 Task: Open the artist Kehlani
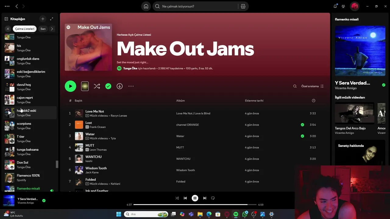point(115,184)
